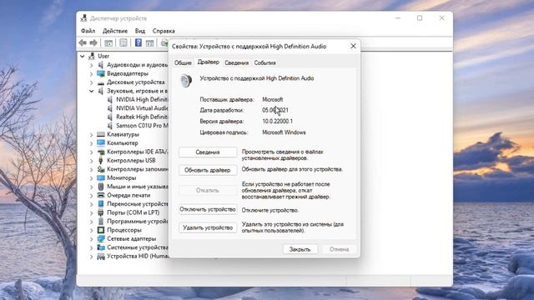The height and width of the screenshot is (300, 534).
Task: Click the chip icon beside Процессоры
Action: pos(101,230)
